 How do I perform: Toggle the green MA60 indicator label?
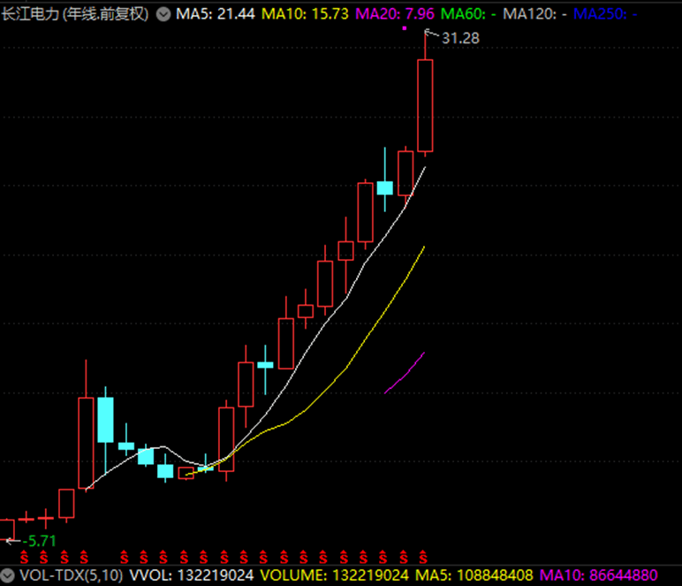coord(468,14)
